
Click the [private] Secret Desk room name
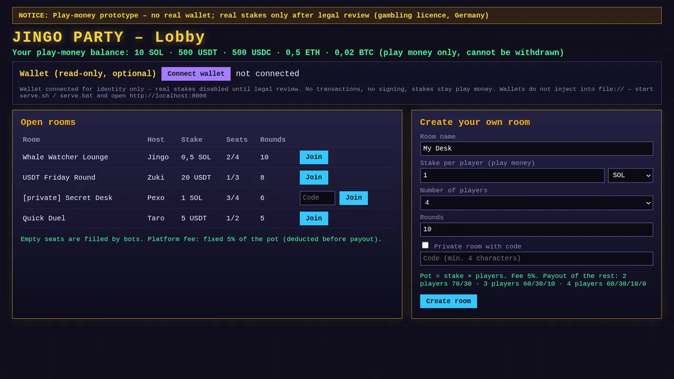[x=67, y=198]
